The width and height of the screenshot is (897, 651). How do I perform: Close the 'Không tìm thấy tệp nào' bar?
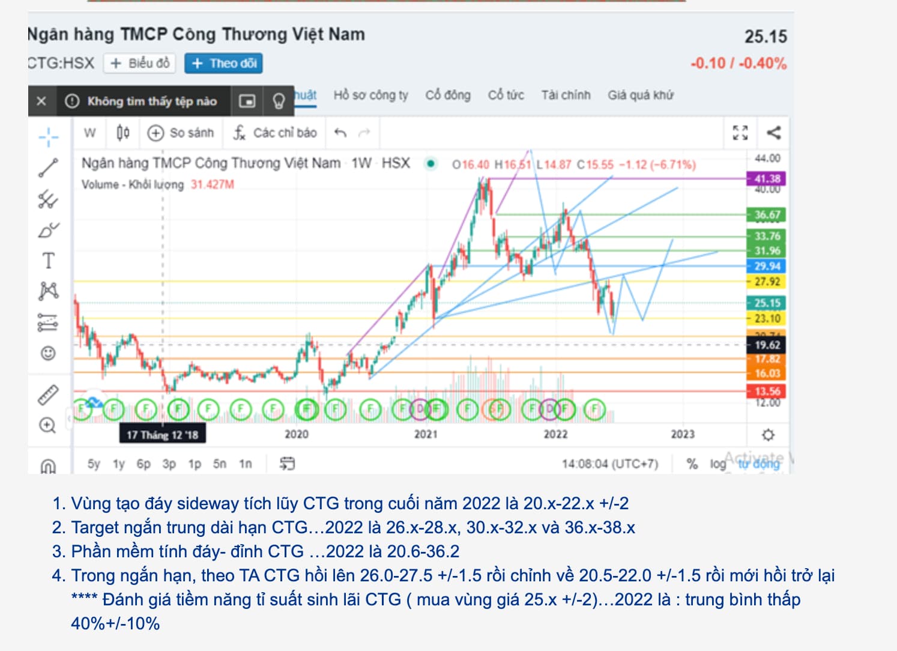click(x=41, y=101)
